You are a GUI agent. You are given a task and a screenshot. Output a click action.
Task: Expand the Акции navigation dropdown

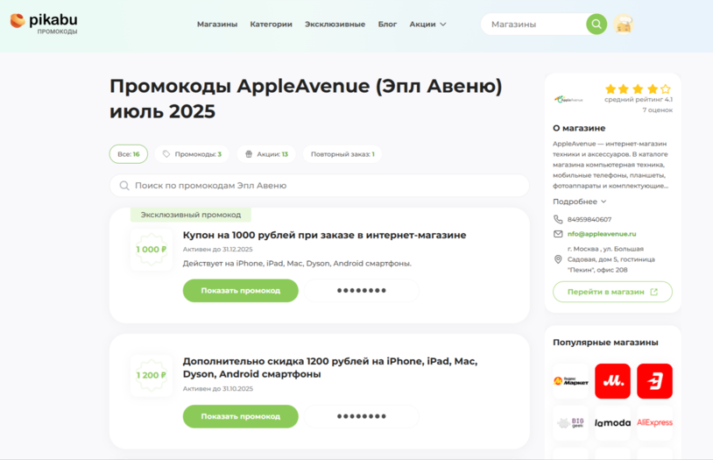(x=427, y=25)
